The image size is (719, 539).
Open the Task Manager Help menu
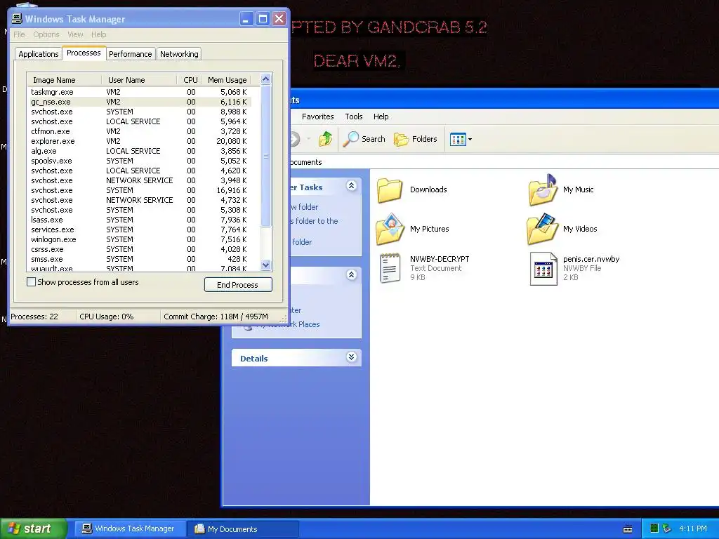click(98, 34)
